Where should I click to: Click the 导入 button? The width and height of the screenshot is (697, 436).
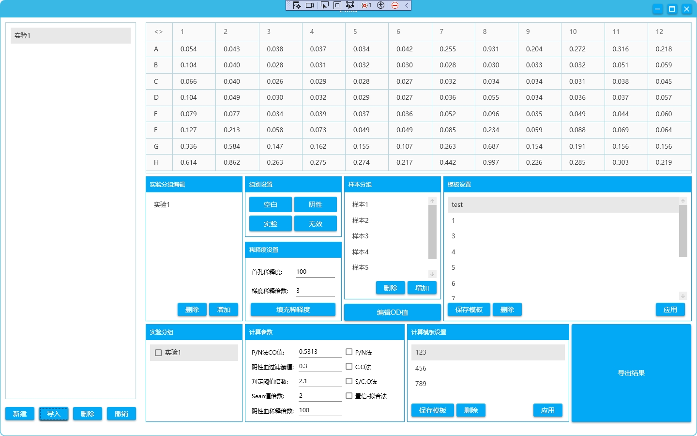click(x=54, y=414)
